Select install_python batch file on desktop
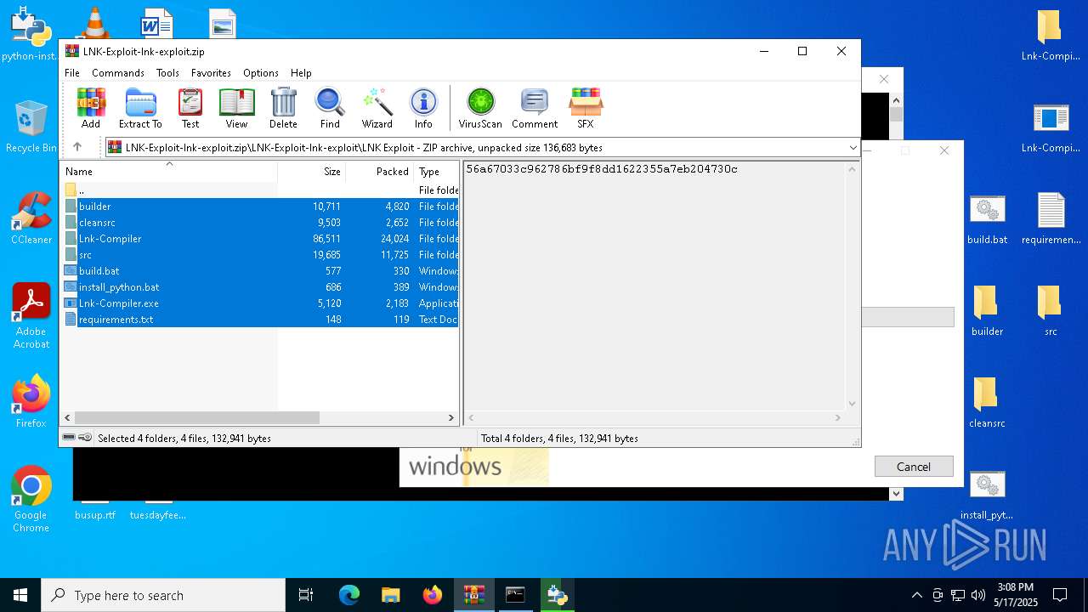Screen dimensions: 1088x612 click(987, 495)
